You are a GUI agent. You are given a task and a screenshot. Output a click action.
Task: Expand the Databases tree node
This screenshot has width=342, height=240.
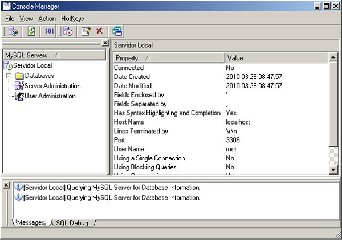point(9,76)
